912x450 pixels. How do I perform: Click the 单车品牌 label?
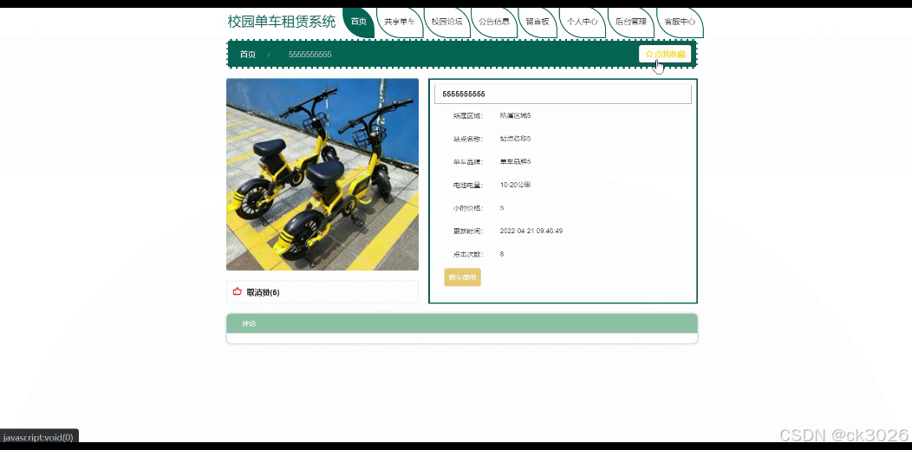click(468, 161)
